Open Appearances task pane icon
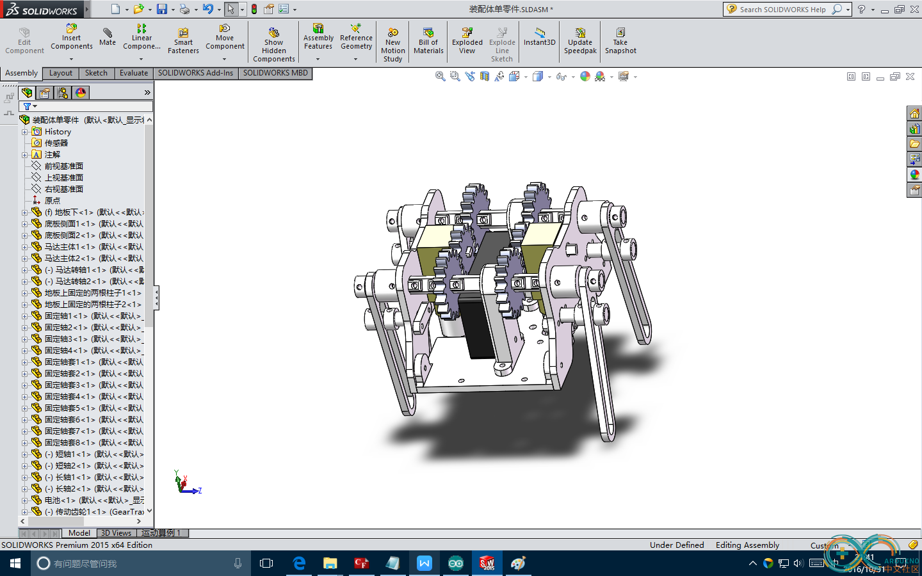This screenshot has width=922, height=576. tap(914, 175)
